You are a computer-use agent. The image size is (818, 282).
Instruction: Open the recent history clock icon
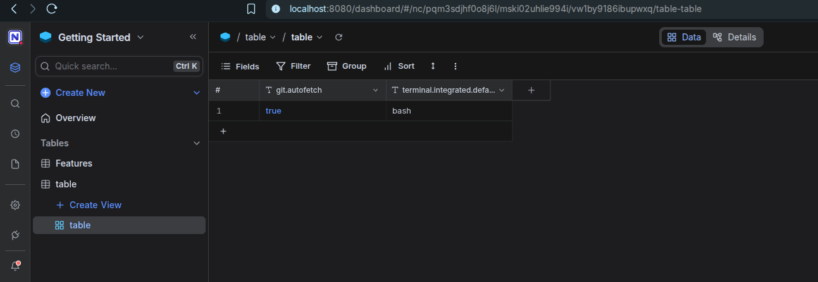[x=15, y=134]
